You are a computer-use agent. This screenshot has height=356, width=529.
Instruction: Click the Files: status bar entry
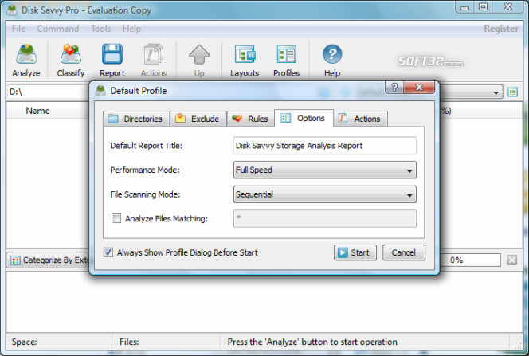coord(129,342)
